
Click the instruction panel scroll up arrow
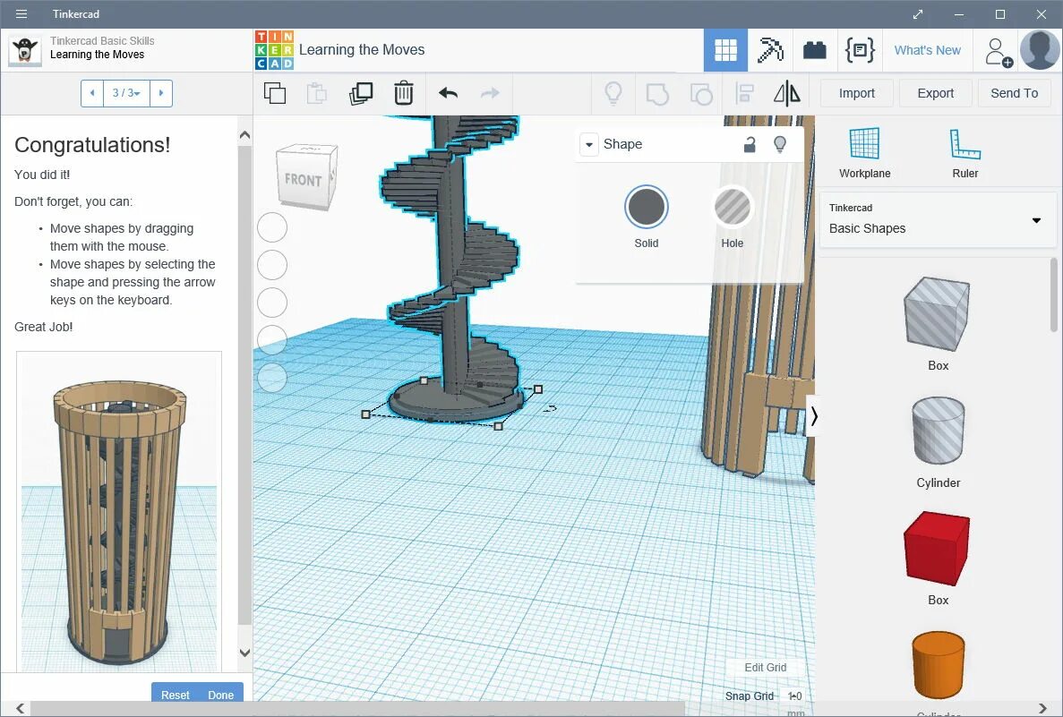tap(244, 135)
